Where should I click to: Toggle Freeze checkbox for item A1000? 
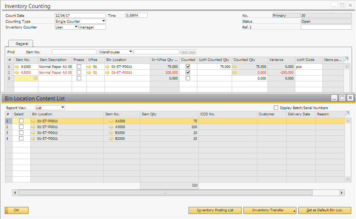click(x=79, y=67)
